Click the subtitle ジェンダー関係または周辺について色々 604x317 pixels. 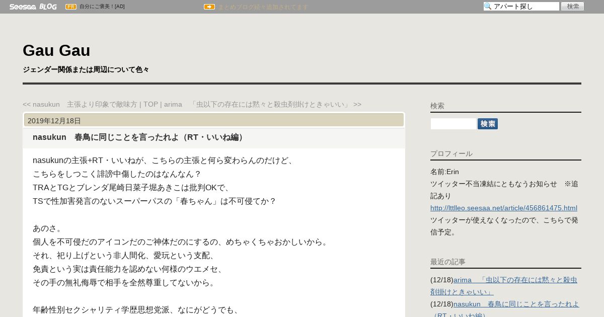[x=86, y=69]
